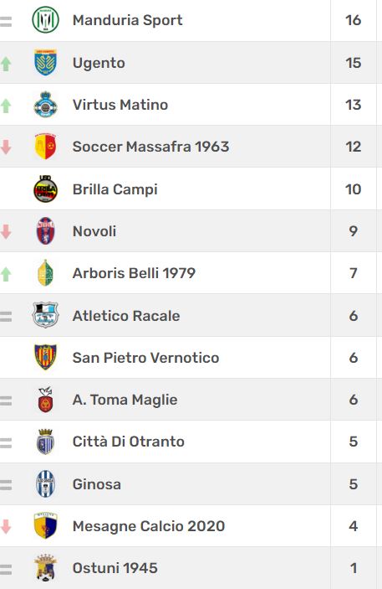
Task: Click the Ugento team crest
Action: [x=45, y=62]
